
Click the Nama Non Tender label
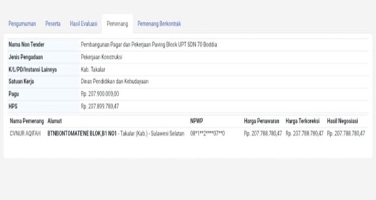pyautogui.click(x=27, y=44)
